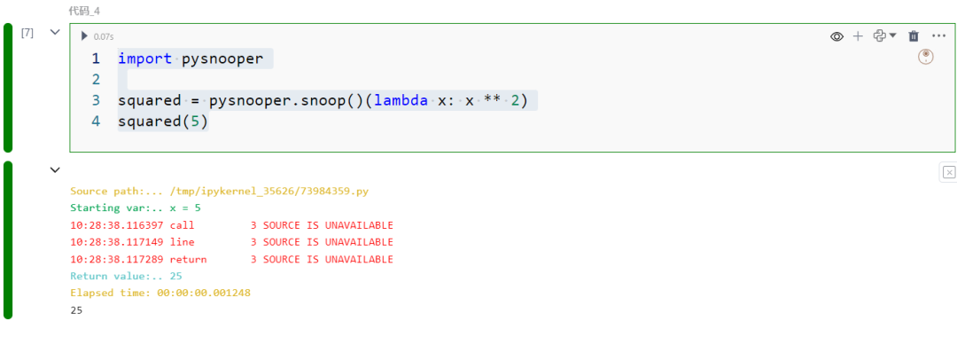Click the green bar beside the output
Image resolution: width=957 pixels, height=345 pixels.
click(8, 240)
